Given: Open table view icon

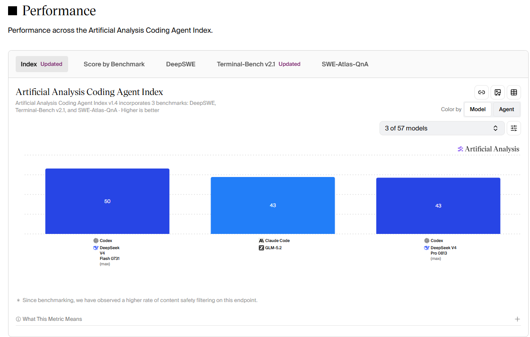Looking at the screenshot, I should pyautogui.click(x=514, y=92).
